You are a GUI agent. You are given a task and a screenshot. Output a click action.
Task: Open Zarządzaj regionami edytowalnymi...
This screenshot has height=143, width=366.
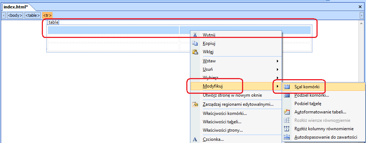236,104
